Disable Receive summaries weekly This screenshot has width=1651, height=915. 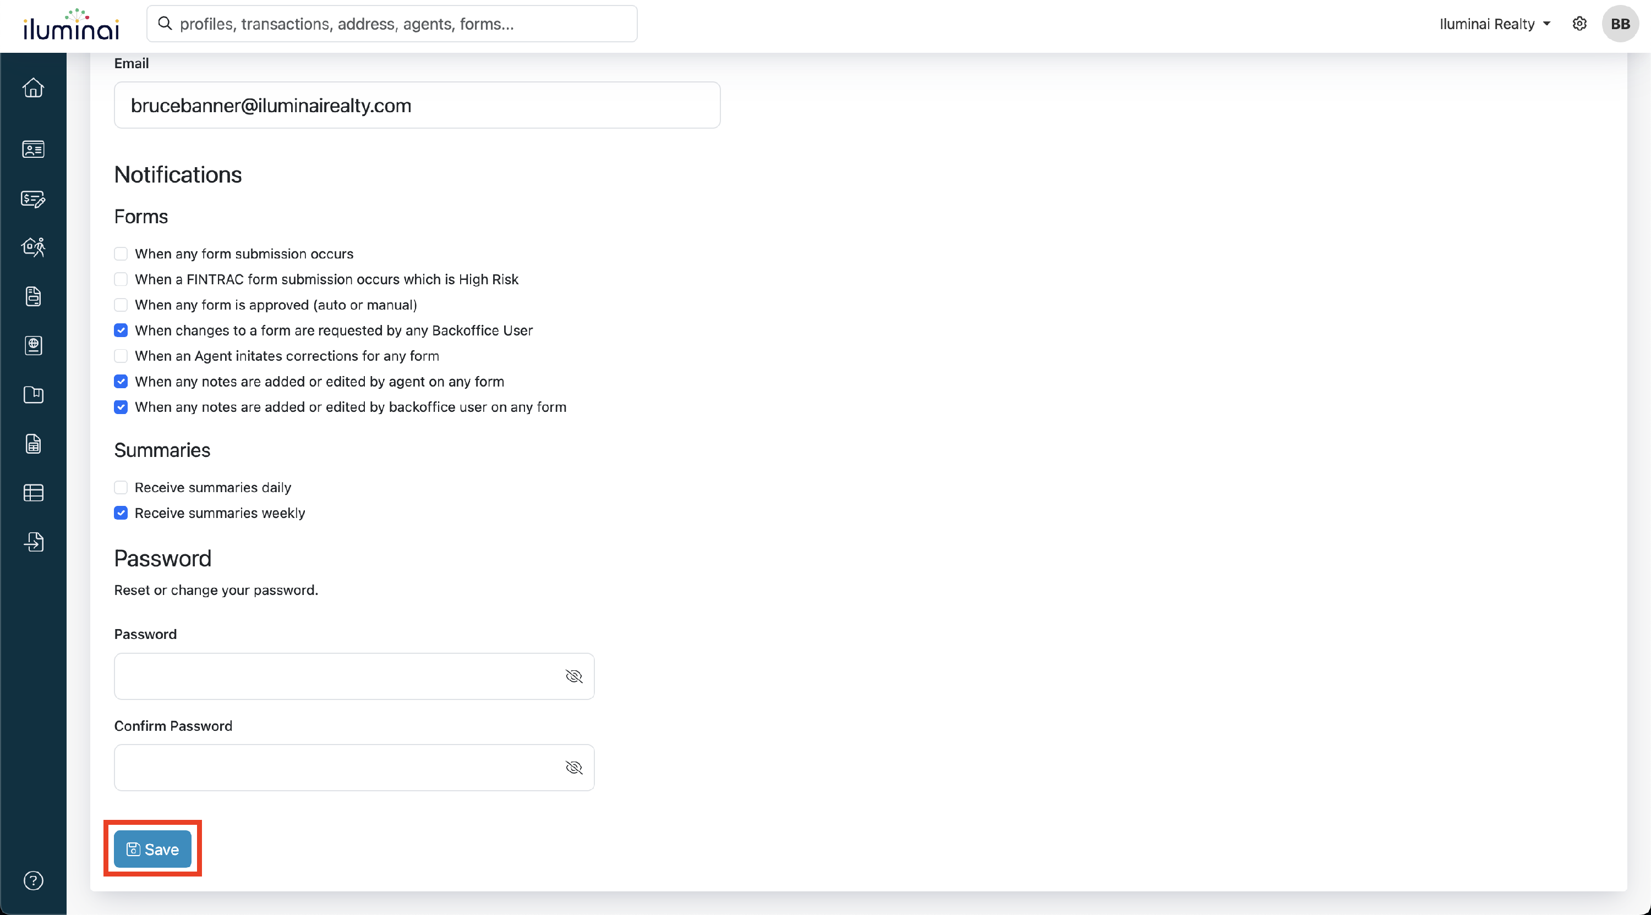click(x=121, y=513)
